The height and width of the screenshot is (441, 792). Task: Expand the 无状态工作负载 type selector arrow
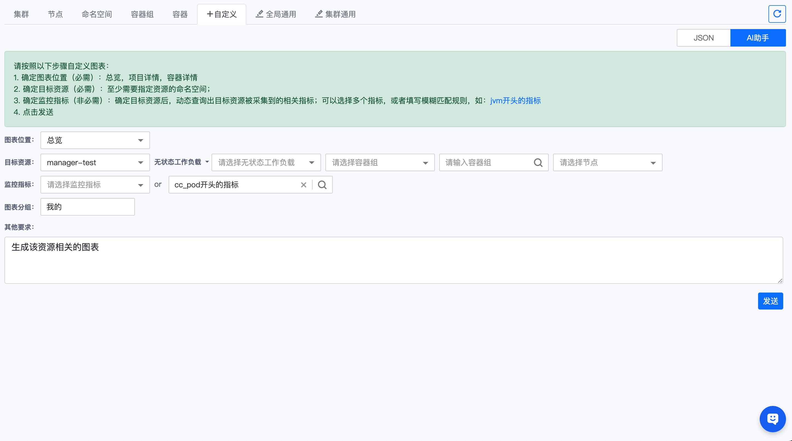[x=207, y=162]
